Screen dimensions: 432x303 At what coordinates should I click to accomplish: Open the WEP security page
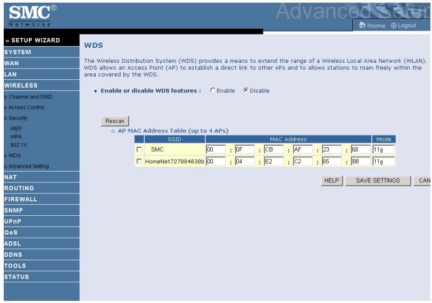pyautogui.click(x=16, y=129)
